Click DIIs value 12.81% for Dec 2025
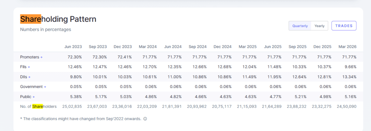 tap(324, 77)
